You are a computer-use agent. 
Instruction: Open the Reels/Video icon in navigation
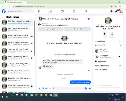(62, 11)
